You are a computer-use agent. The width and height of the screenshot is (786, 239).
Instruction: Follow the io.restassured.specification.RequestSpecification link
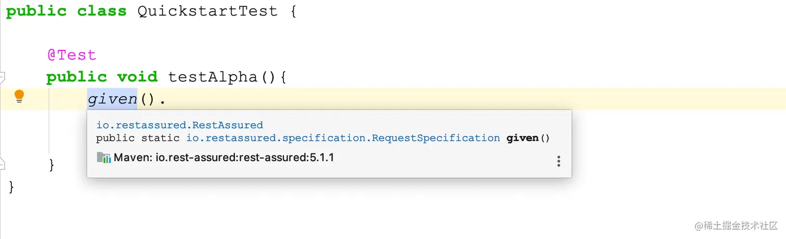343,138
